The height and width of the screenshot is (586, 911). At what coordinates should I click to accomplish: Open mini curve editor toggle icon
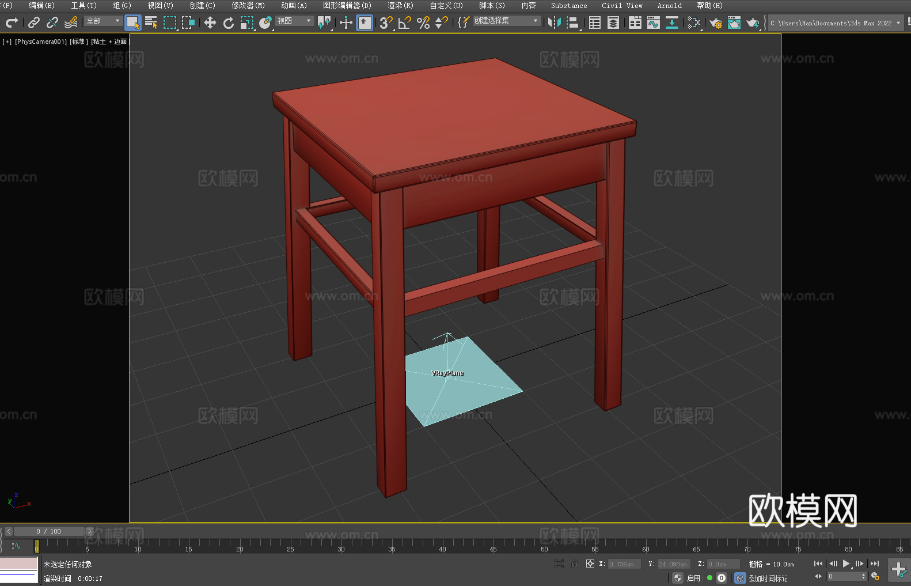click(16, 546)
